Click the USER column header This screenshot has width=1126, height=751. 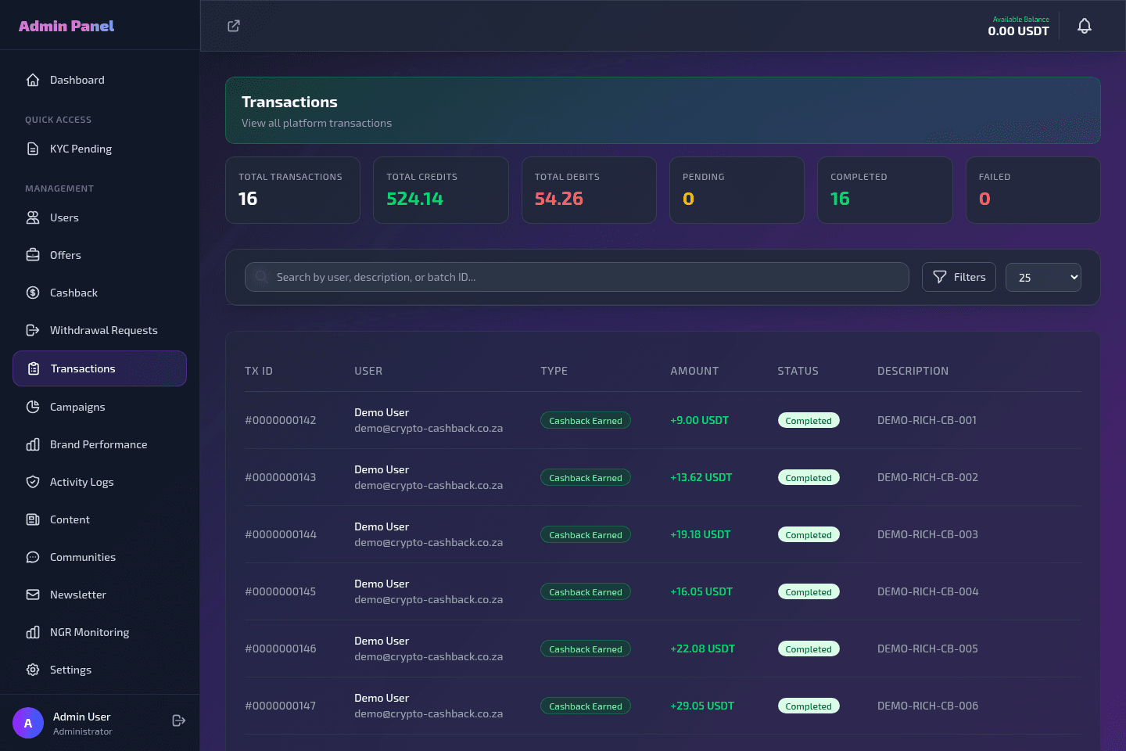click(x=368, y=371)
